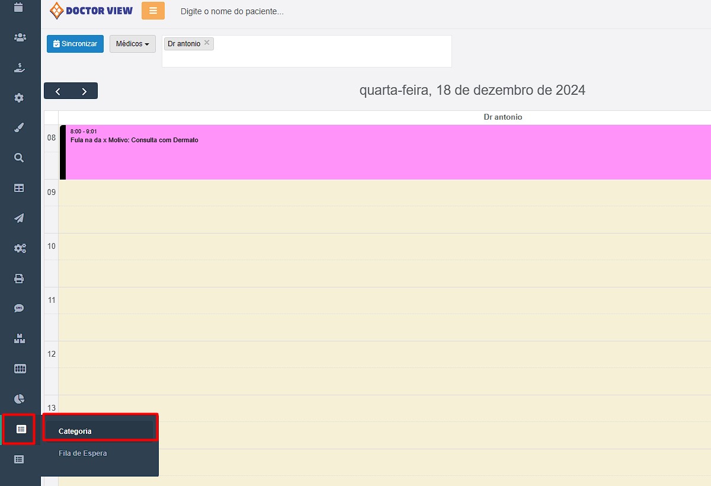Go to the previous day arrow

57,91
